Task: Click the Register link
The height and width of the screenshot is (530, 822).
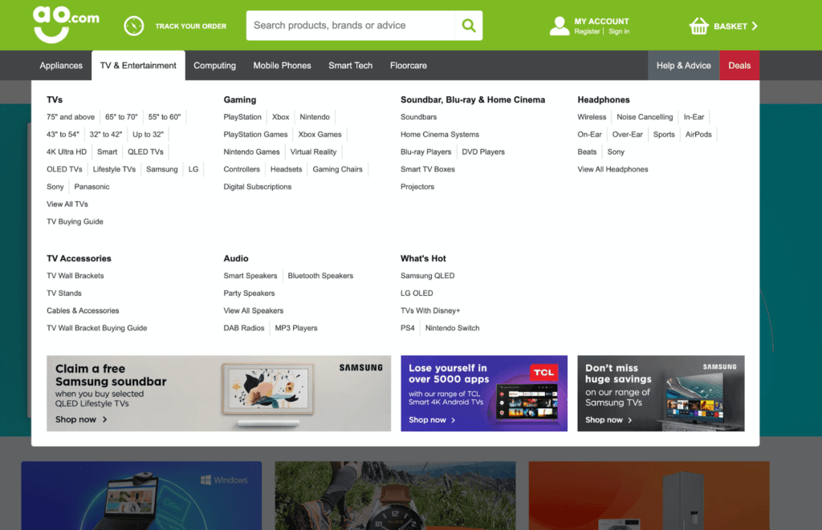Action: tap(587, 31)
